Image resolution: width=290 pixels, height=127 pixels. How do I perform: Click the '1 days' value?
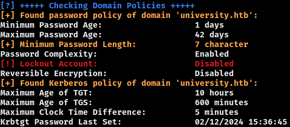click(209, 25)
